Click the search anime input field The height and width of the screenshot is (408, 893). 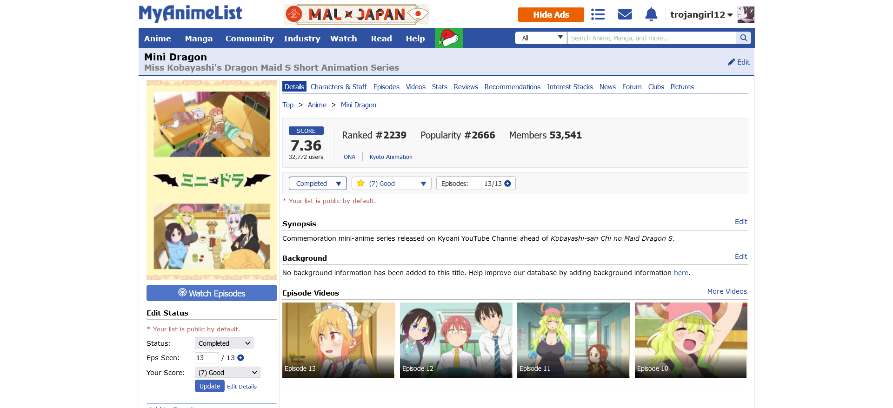pos(652,38)
